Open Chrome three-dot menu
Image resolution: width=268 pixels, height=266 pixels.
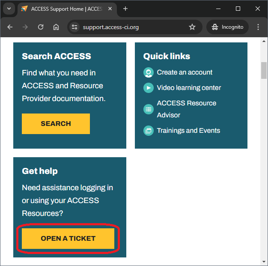[258, 27]
